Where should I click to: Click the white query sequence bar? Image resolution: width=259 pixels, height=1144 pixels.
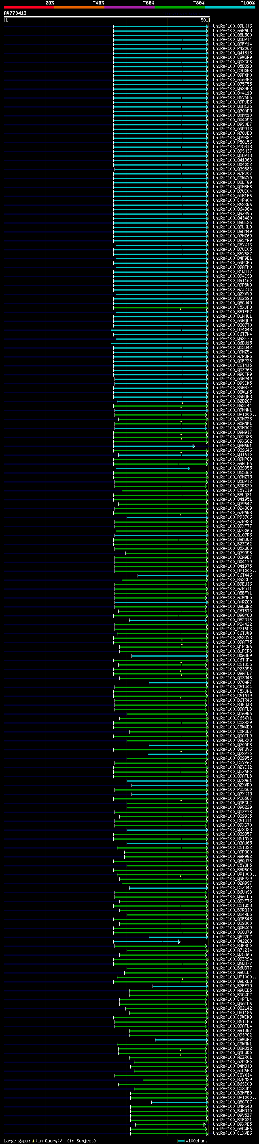click(107, 16)
